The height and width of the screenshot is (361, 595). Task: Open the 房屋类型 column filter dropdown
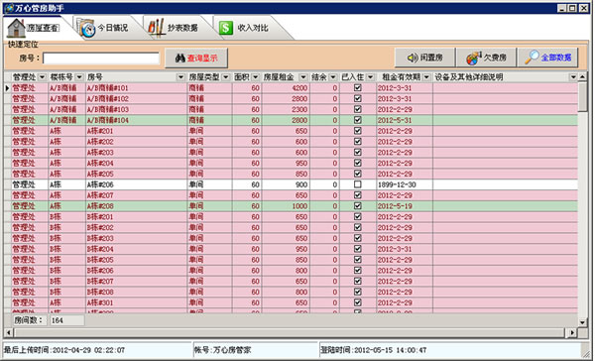226,77
